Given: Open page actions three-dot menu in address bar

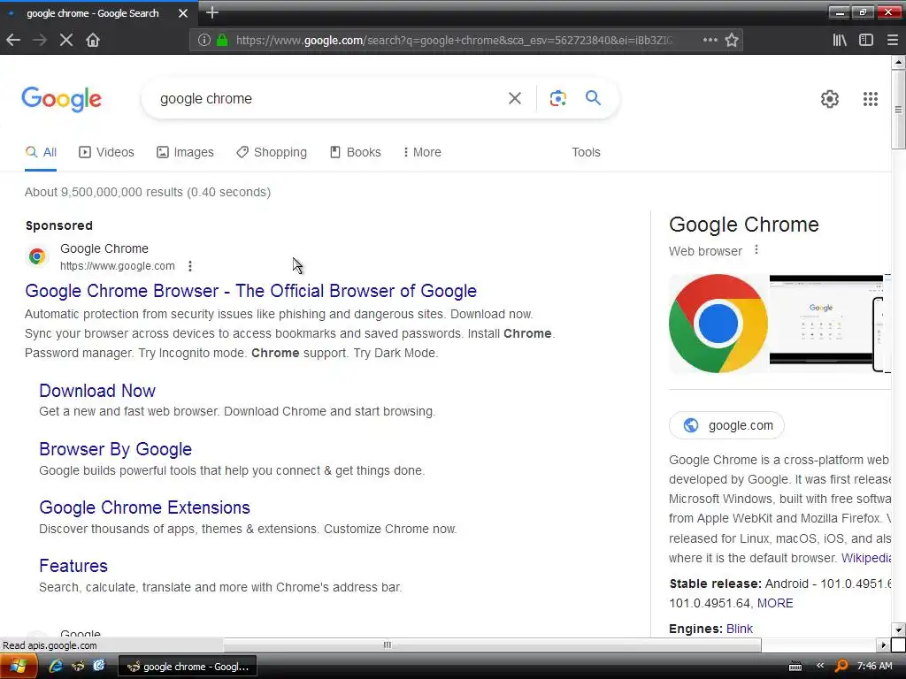Looking at the screenshot, I should [x=710, y=40].
